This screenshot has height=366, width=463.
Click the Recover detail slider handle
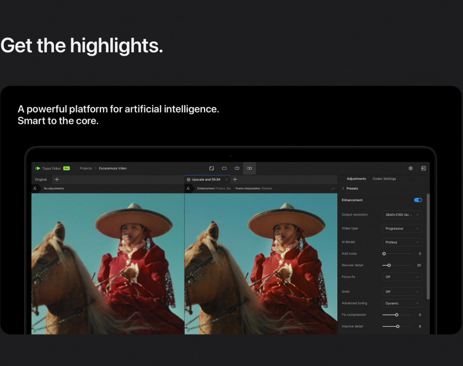389,265
